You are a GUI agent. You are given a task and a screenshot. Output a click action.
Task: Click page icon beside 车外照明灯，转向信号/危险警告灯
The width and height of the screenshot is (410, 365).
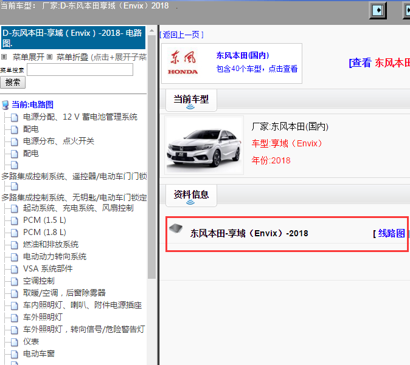(15, 330)
